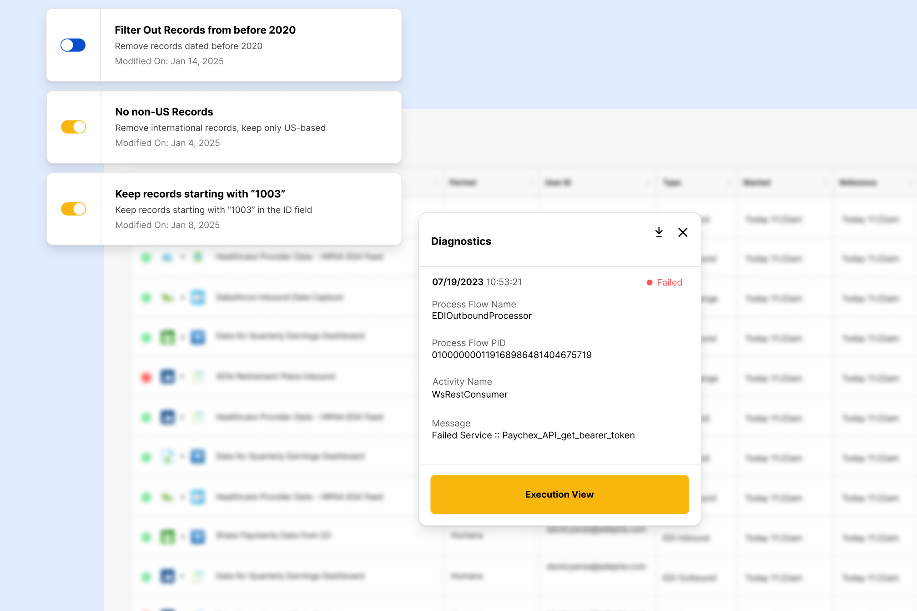Image resolution: width=917 pixels, height=611 pixels.
Task: Click green source icon in Share Payments row
Action: (x=167, y=537)
